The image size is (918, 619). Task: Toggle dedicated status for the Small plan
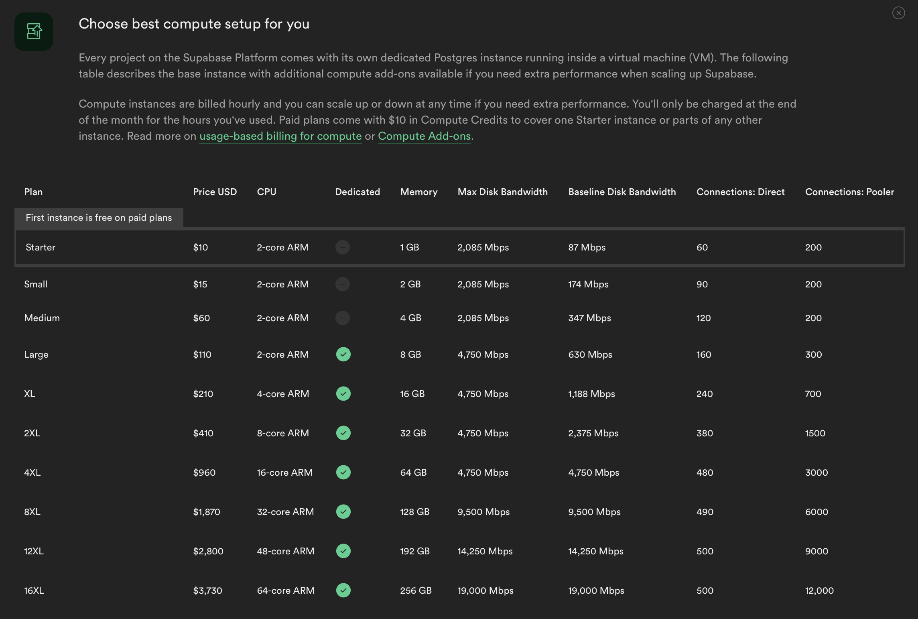pyautogui.click(x=343, y=284)
